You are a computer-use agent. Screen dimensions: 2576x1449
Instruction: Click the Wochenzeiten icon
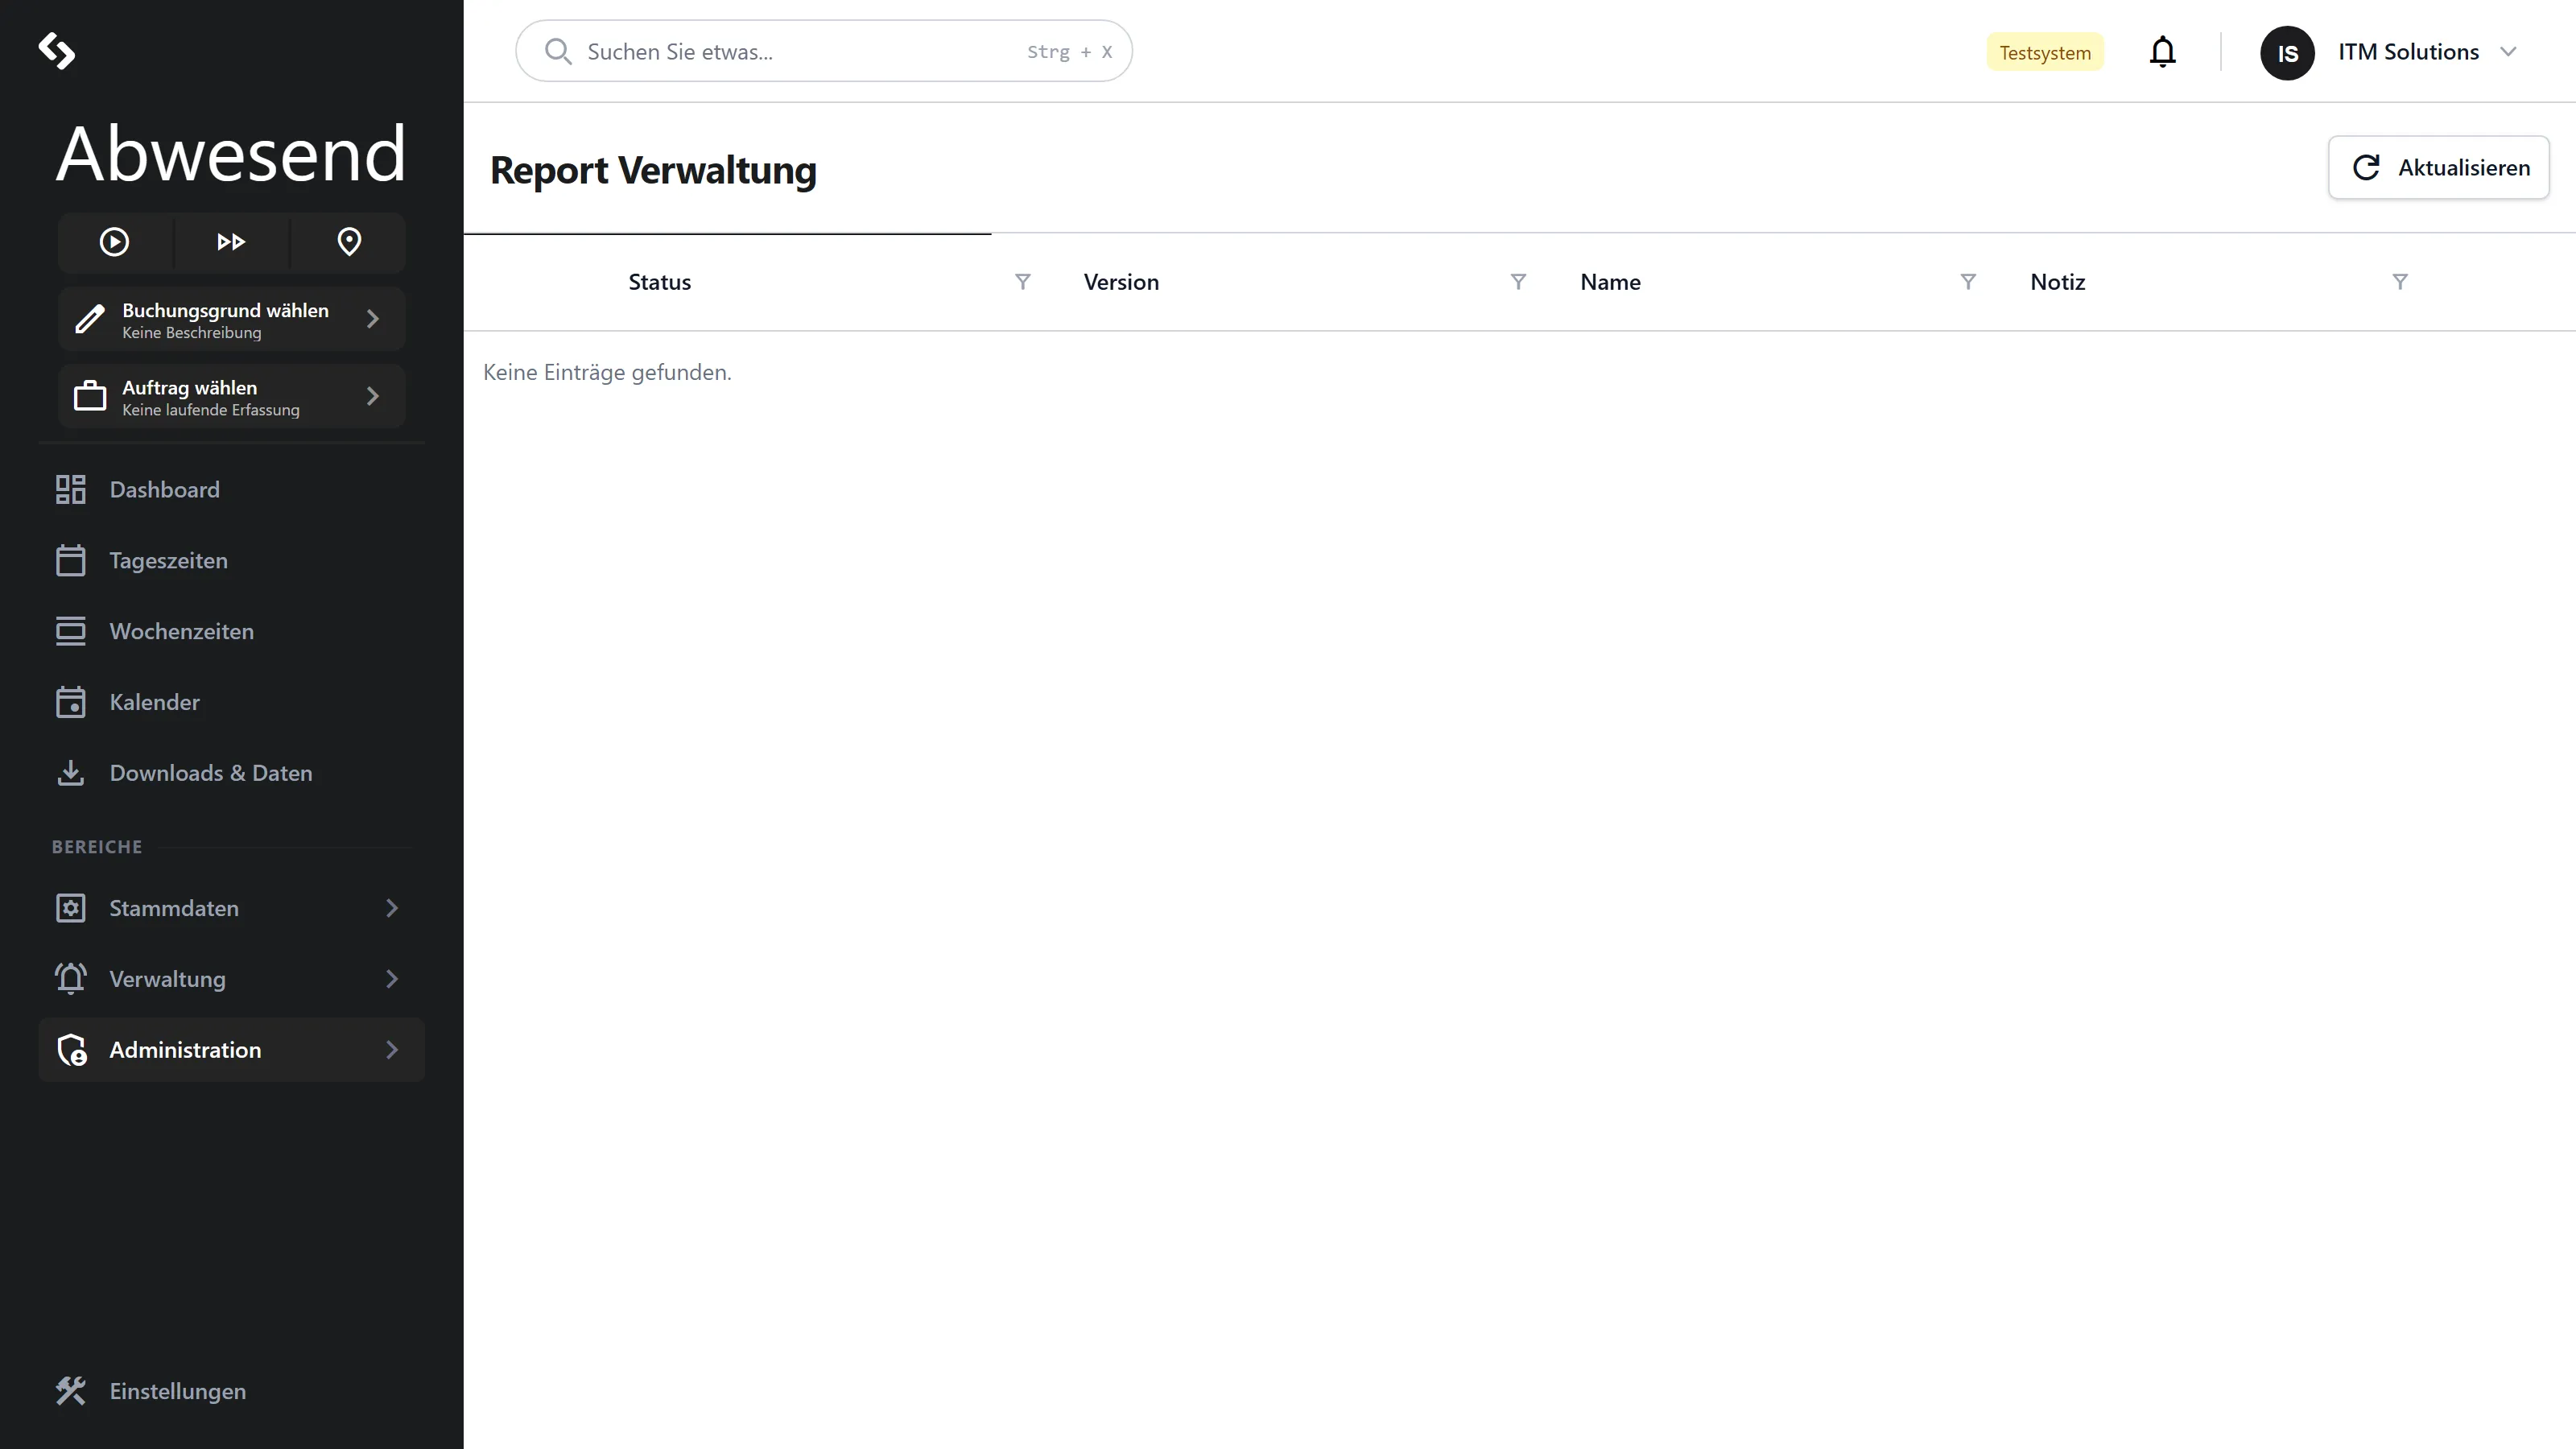71,632
